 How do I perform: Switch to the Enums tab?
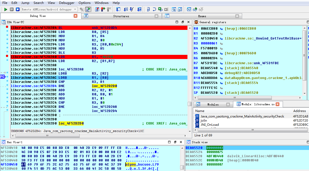tap(202, 16)
